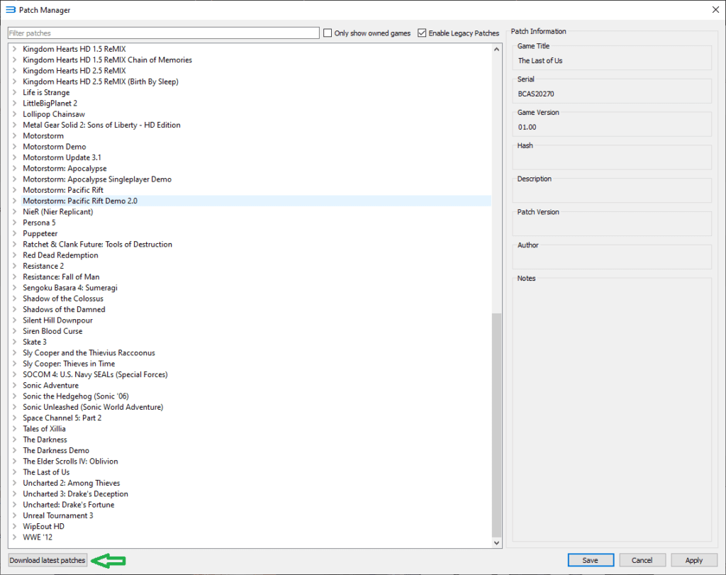Expand Red Dead Redemption patches

[14, 255]
